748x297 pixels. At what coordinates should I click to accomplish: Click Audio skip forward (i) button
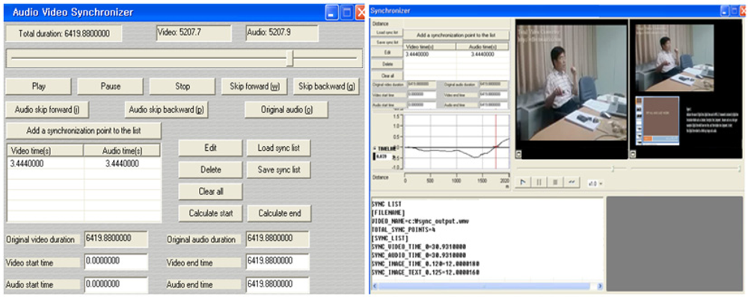(47, 110)
